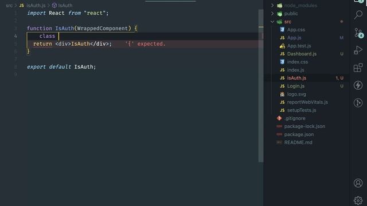Viewport: 367px width, 206px height.
Task: Expand the public folder chevron
Action: [272, 14]
